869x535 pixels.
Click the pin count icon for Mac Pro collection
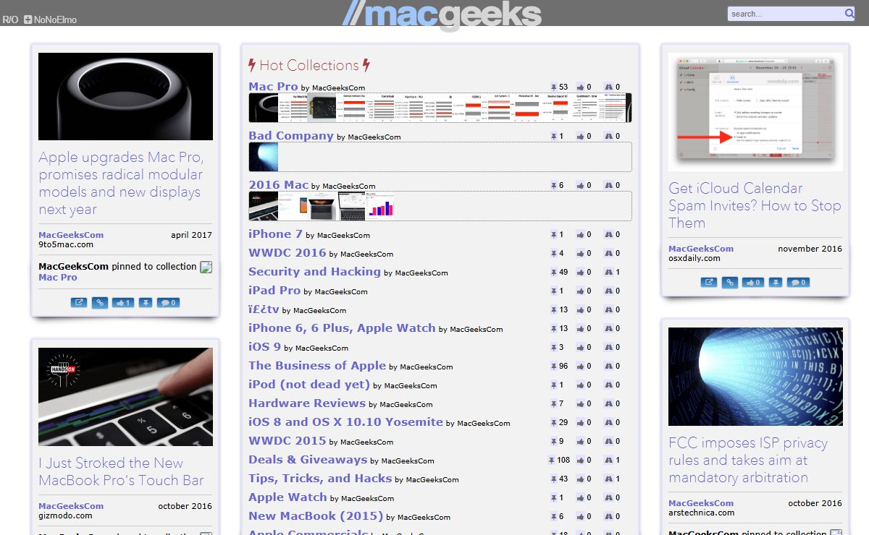[554, 87]
